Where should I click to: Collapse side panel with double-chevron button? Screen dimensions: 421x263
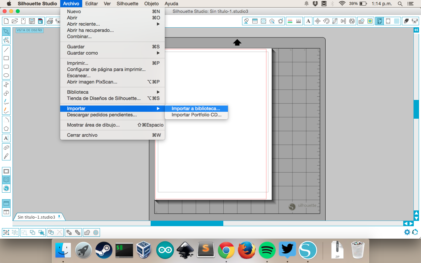click(416, 30)
